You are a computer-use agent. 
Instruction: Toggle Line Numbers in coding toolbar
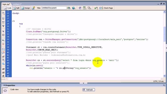click(x=3, y=40)
